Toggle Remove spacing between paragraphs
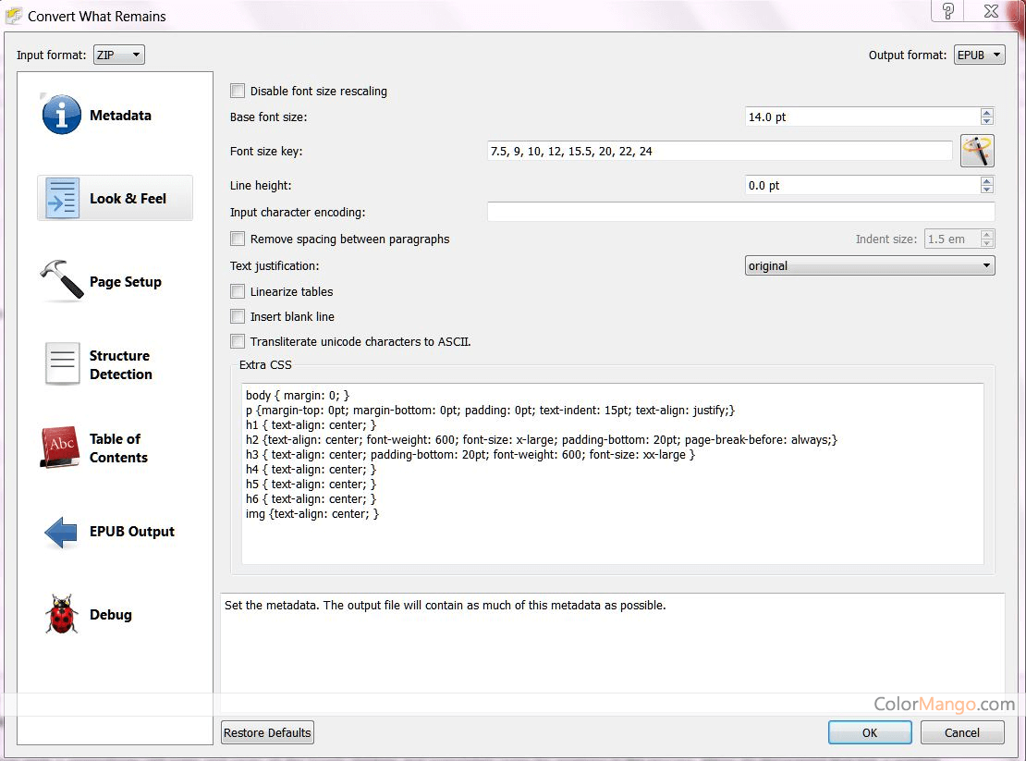 click(x=238, y=239)
